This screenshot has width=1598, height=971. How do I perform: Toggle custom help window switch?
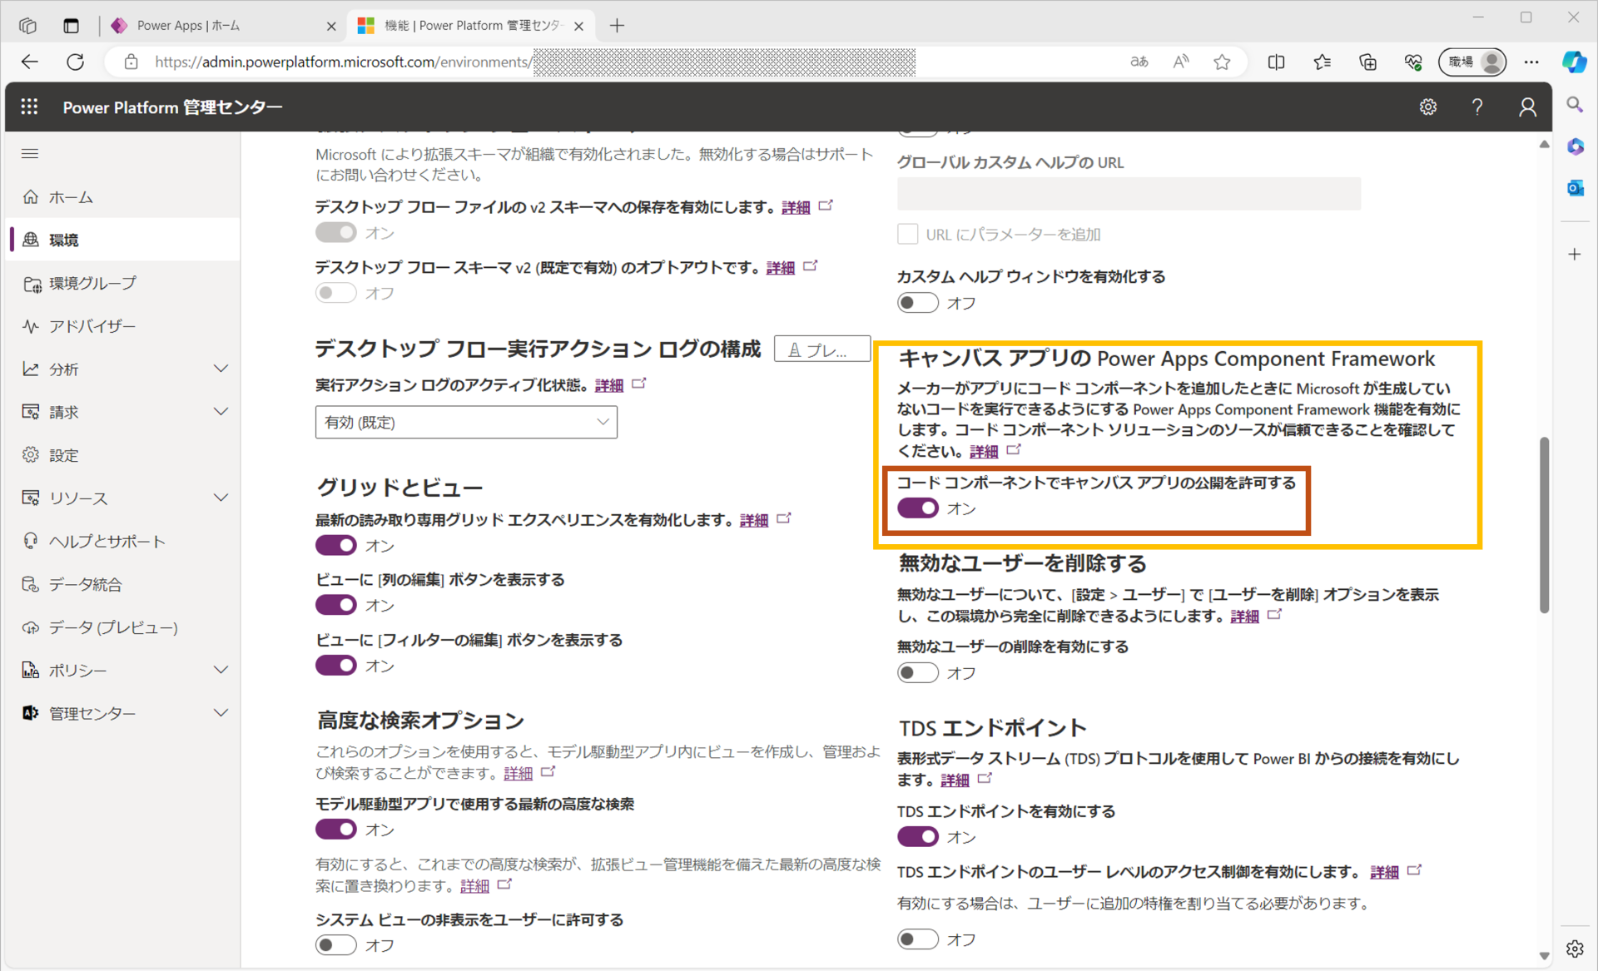tap(917, 303)
